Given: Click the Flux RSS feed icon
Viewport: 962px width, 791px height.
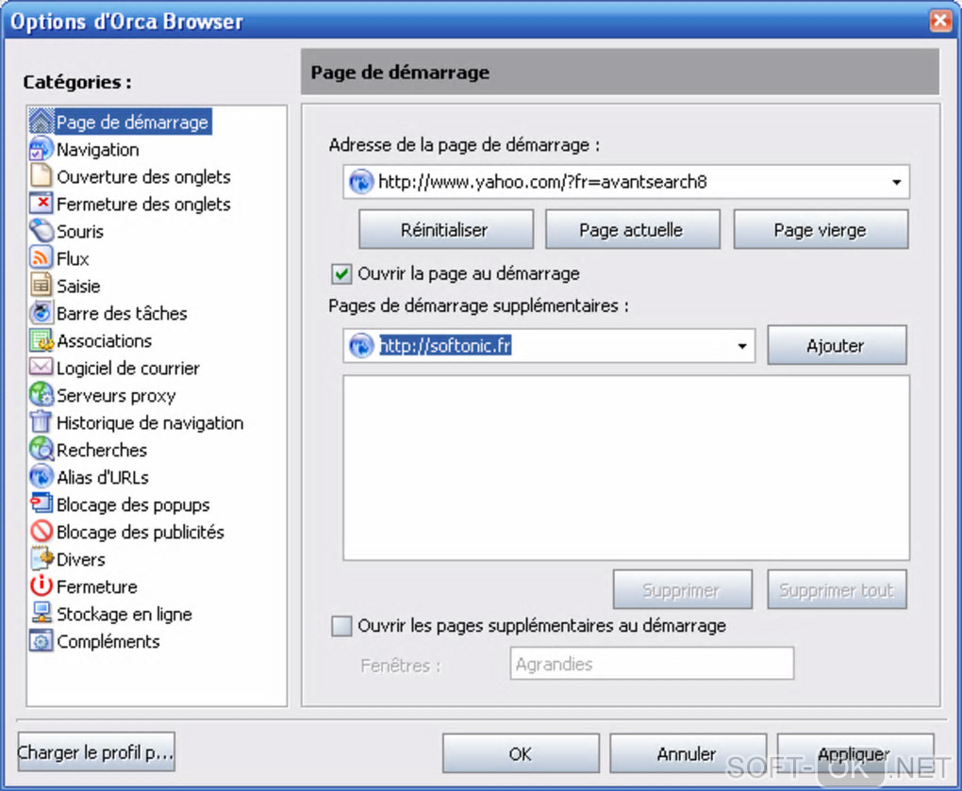Looking at the screenshot, I should pos(41,258).
